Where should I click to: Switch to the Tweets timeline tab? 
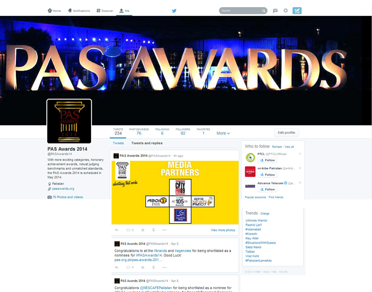point(118,143)
